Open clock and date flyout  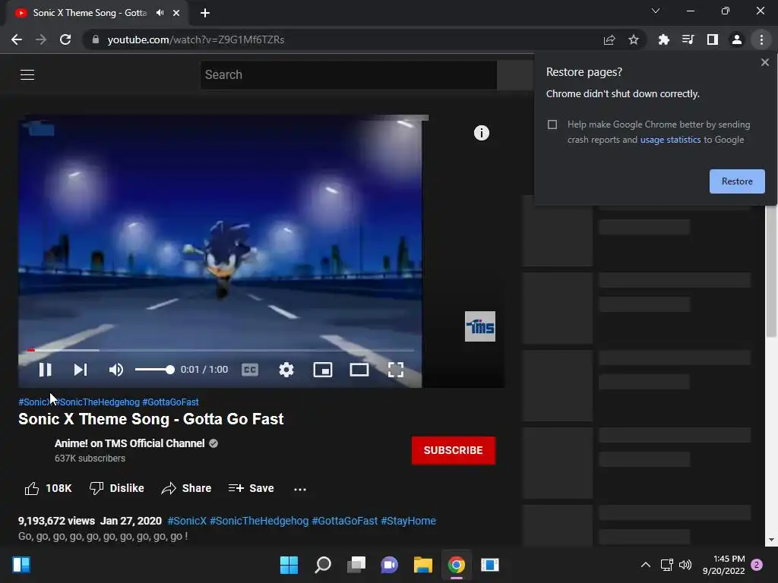[723, 565]
